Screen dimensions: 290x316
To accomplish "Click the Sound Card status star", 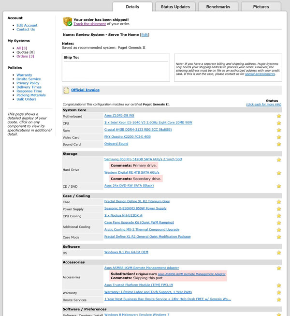I will [279, 144].
